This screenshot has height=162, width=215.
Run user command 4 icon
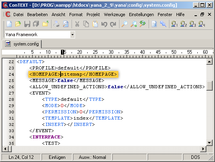[202, 24]
